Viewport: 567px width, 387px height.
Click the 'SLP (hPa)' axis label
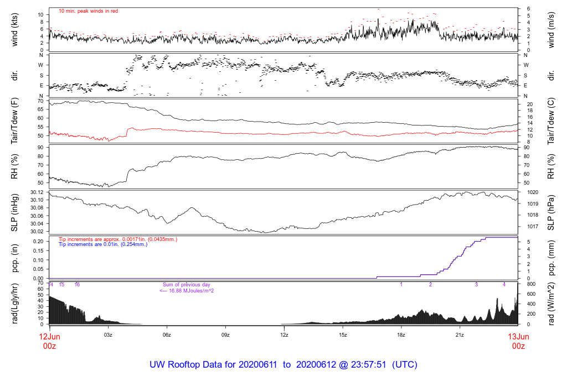pyautogui.click(x=551, y=213)
